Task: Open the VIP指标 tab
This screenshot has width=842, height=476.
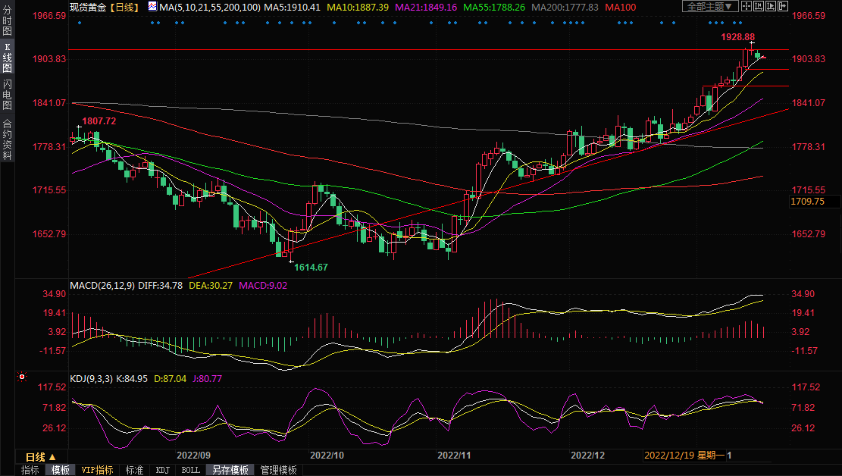Action: click(x=98, y=470)
